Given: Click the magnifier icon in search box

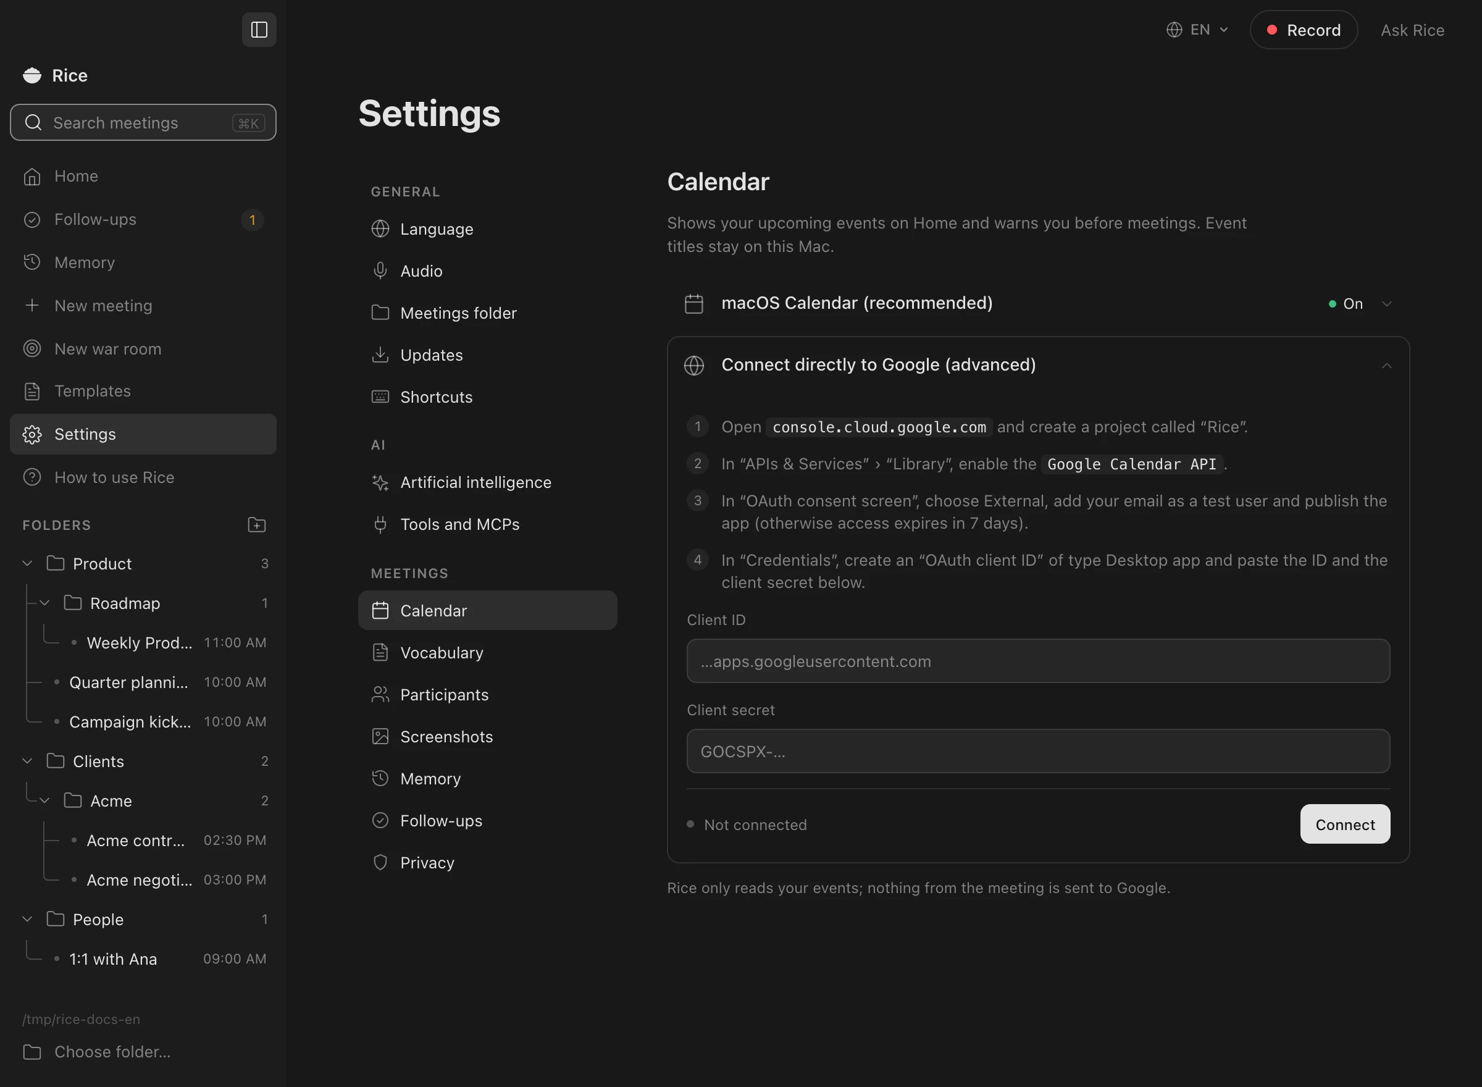Looking at the screenshot, I should 33,122.
